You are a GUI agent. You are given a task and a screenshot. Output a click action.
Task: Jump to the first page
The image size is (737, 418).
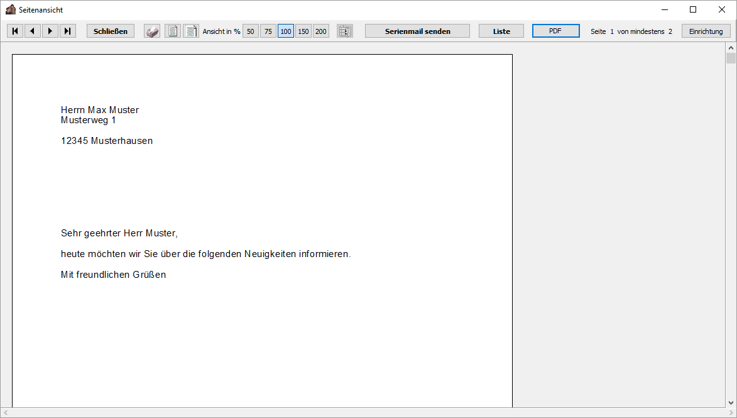(x=15, y=31)
